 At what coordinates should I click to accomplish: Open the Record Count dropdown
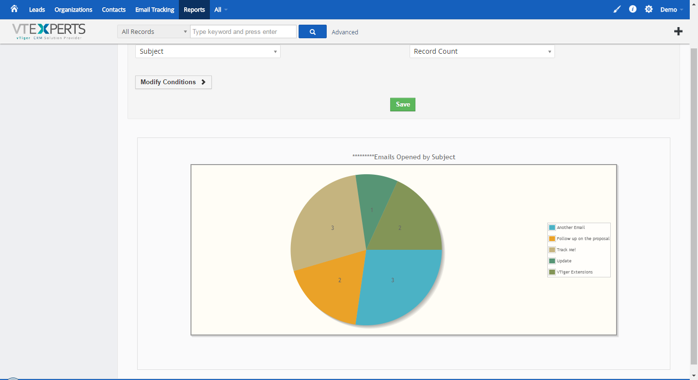click(482, 51)
